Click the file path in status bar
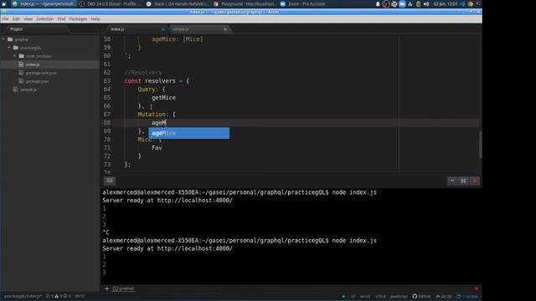Image resolution: width=536 pixels, height=301 pixels. [x=23, y=296]
